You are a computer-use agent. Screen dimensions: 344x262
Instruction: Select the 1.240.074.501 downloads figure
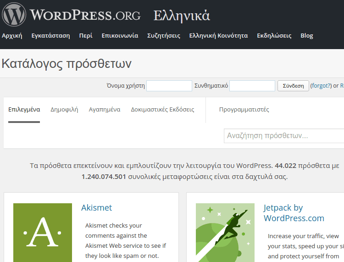click(104, 177)
